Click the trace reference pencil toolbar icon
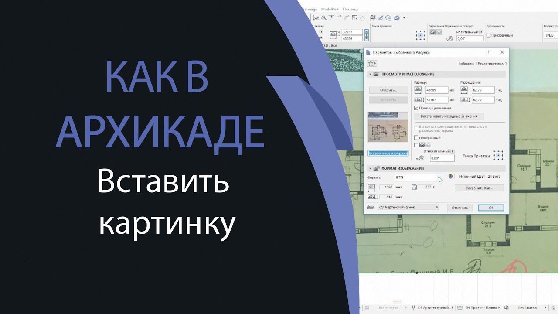The image size is (558, 314). [381, 18]
